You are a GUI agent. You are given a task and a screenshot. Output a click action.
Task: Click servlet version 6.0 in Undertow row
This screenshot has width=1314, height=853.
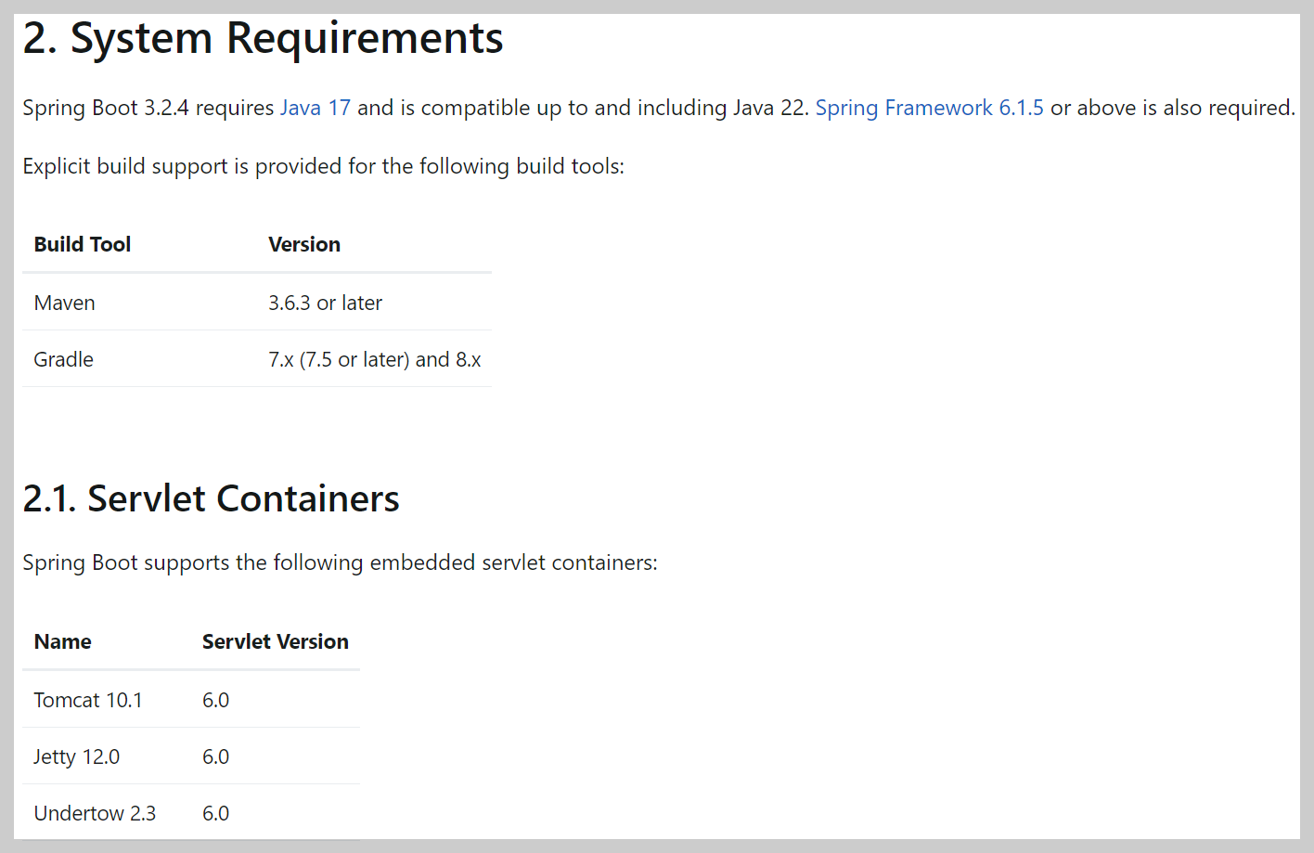pyautogui.click(x=216, y=813)
